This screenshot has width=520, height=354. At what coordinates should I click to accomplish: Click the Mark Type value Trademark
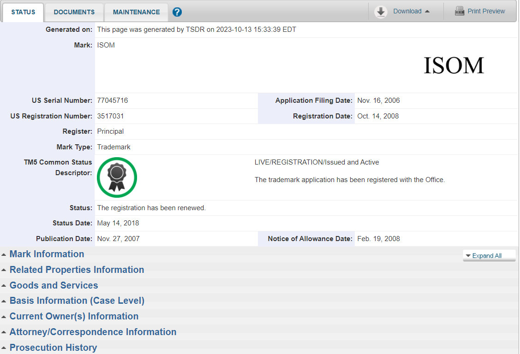coord(114,147)
